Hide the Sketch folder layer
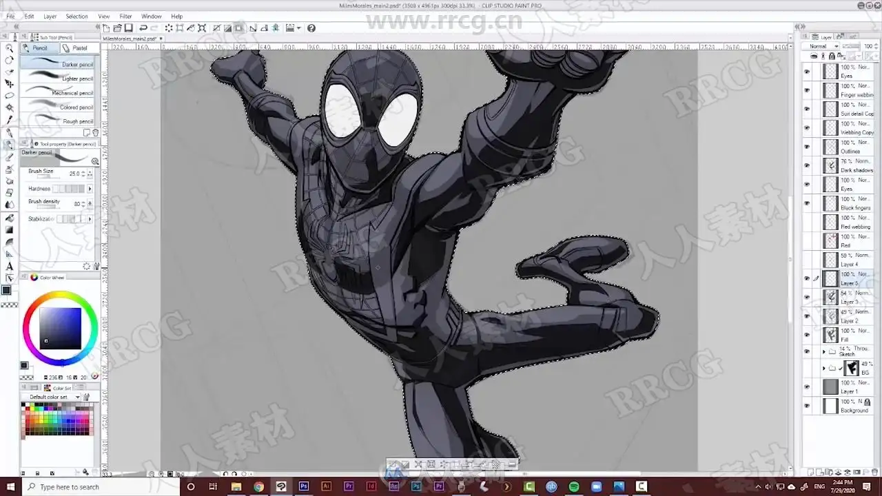This screenshot has width=882, height=496. pyautogui.click(x=807, y=351)
